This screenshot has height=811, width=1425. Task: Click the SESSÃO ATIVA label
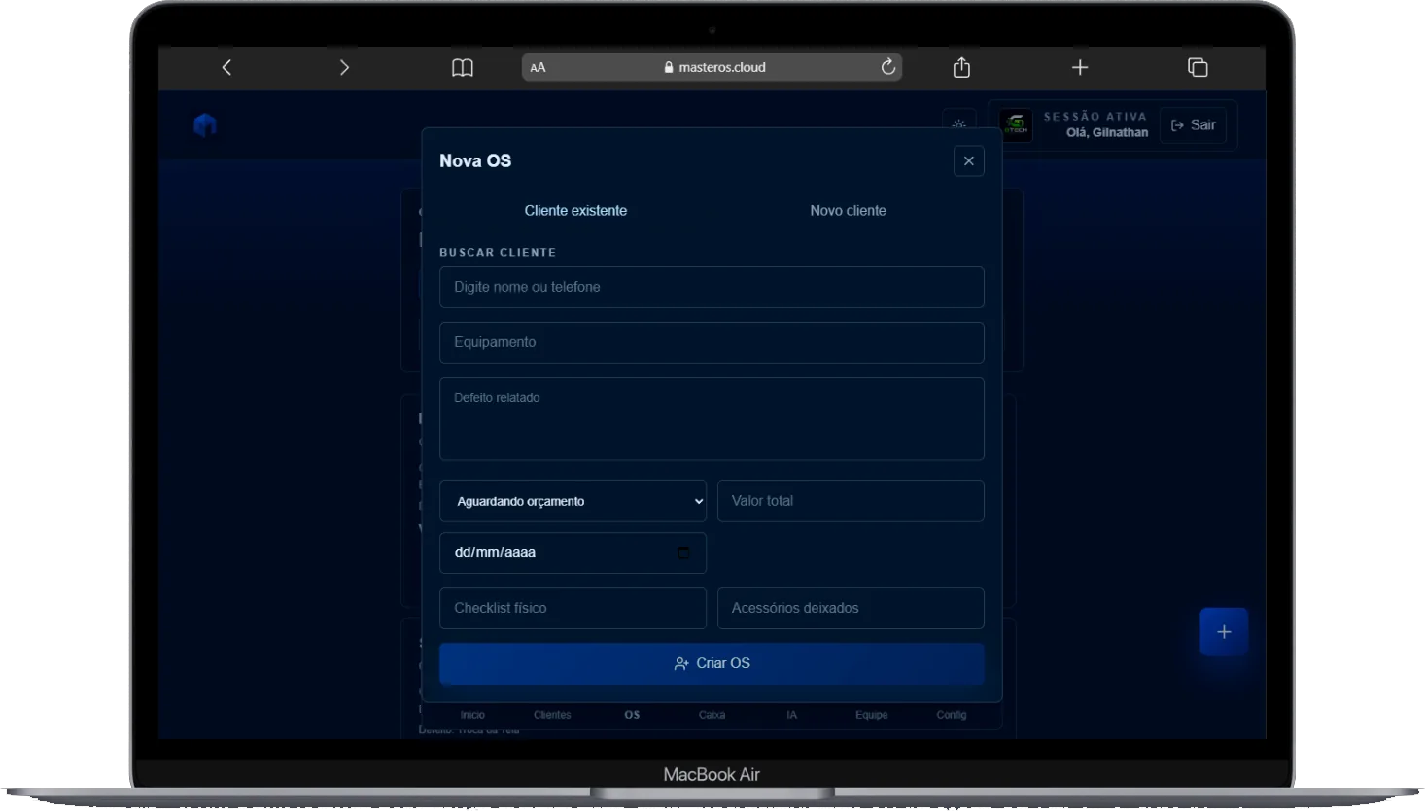coord(1095,117)
